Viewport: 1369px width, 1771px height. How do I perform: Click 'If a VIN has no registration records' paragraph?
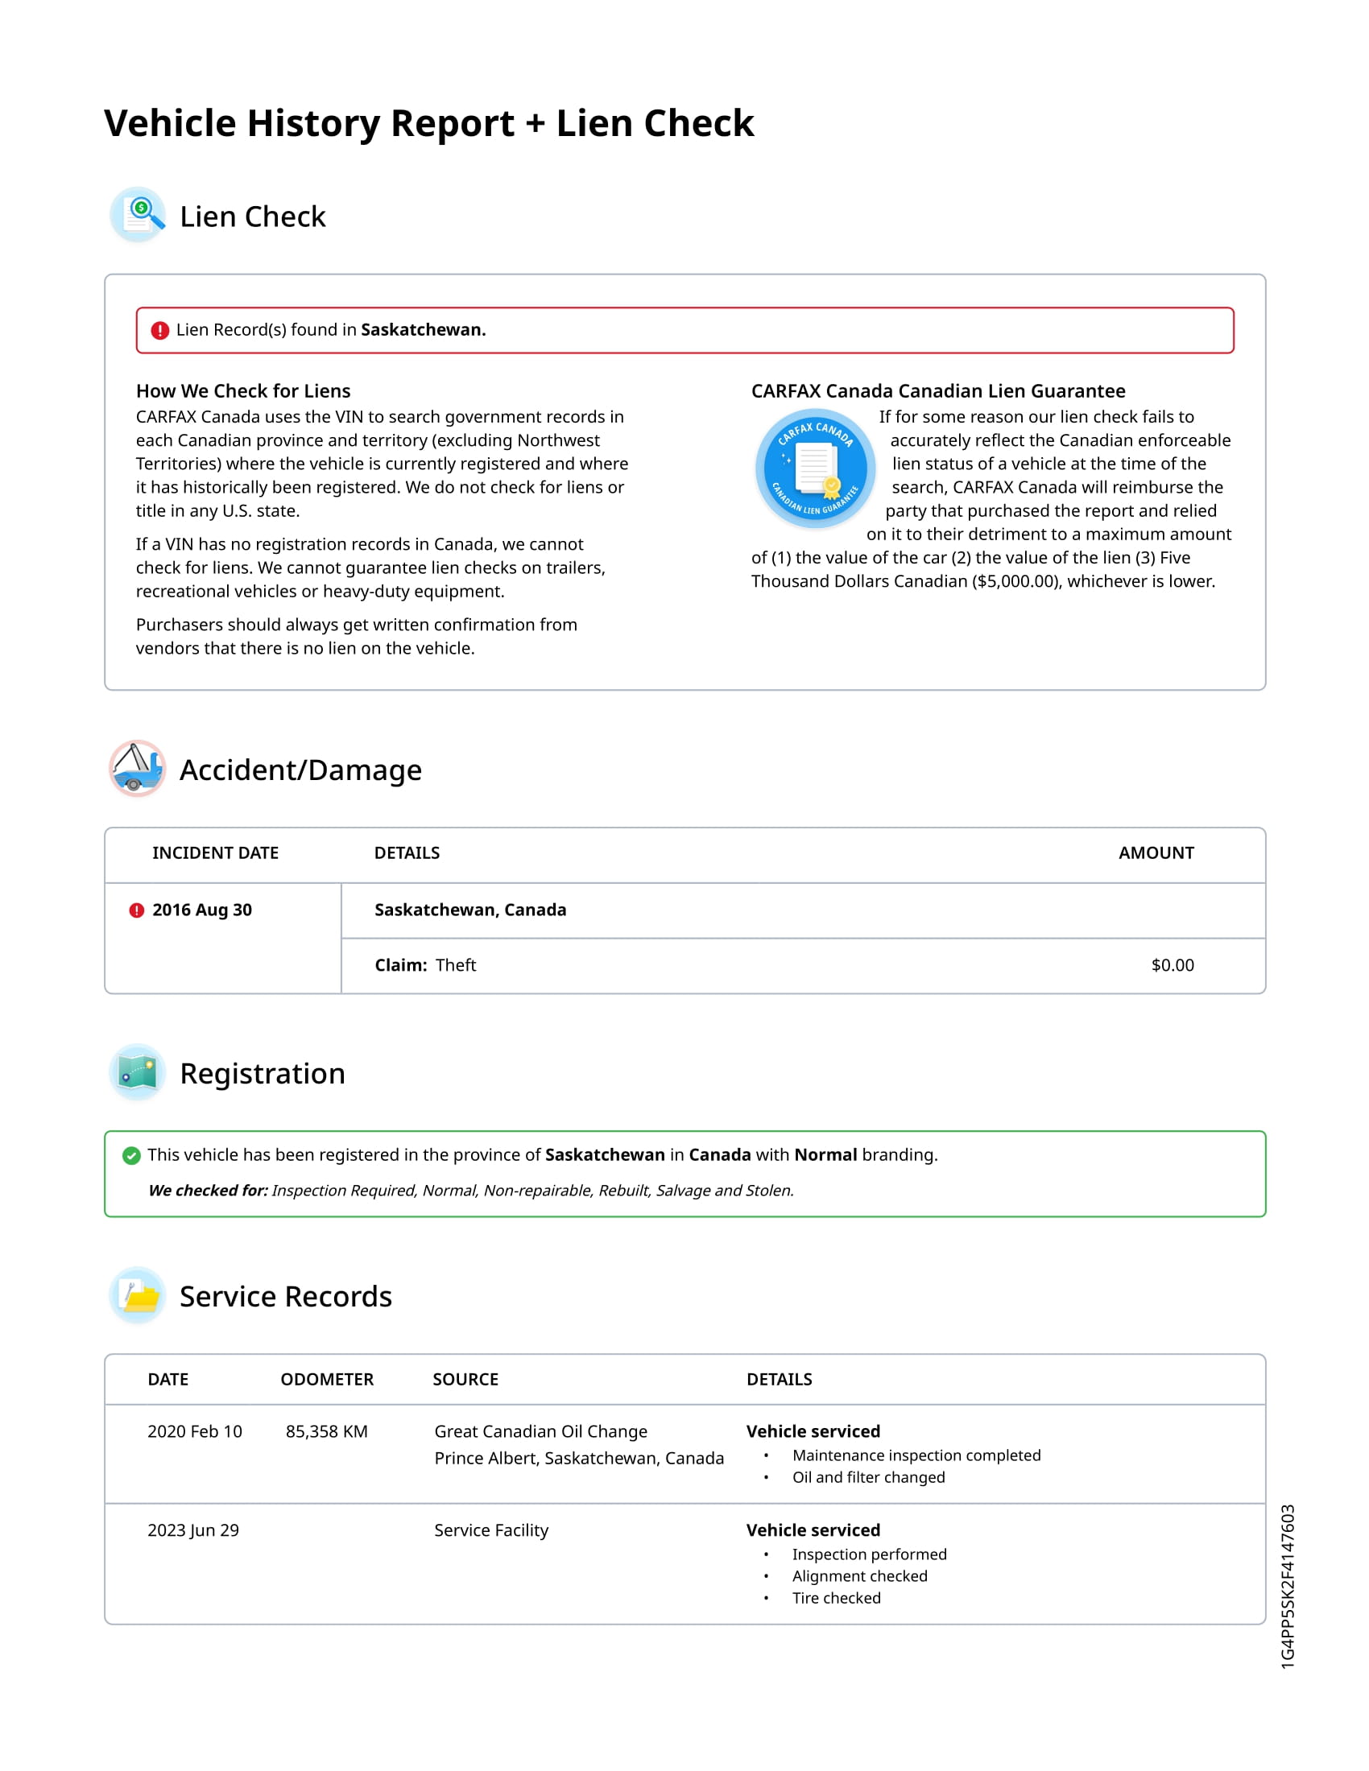(370, 568)
